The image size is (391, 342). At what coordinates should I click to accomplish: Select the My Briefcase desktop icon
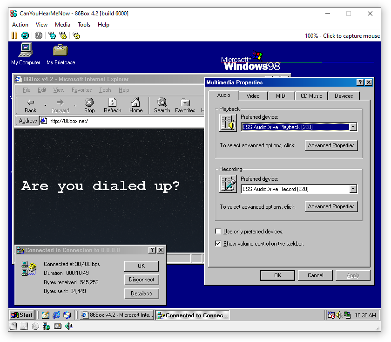[61, 54]
